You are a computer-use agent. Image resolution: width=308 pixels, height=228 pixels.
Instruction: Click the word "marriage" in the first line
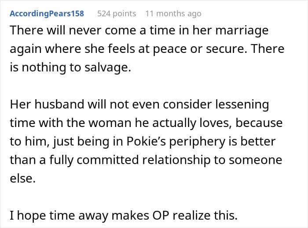tap(246, 32)
